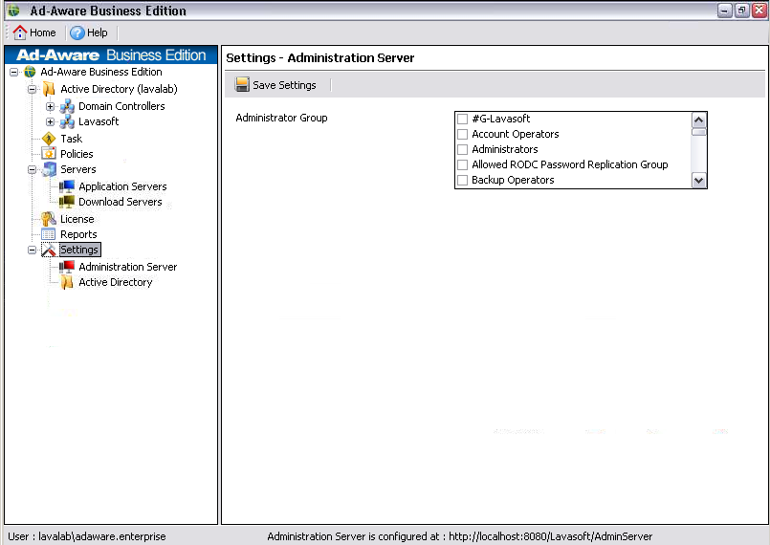Click the Ad-Aware globe icon in title bar
This screenshot has width=770, height=545.
coord(13,11)
